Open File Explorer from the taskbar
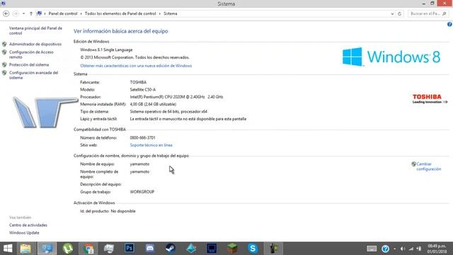Image resolution: width=453 pixels, height=255 pixels. 25,249
